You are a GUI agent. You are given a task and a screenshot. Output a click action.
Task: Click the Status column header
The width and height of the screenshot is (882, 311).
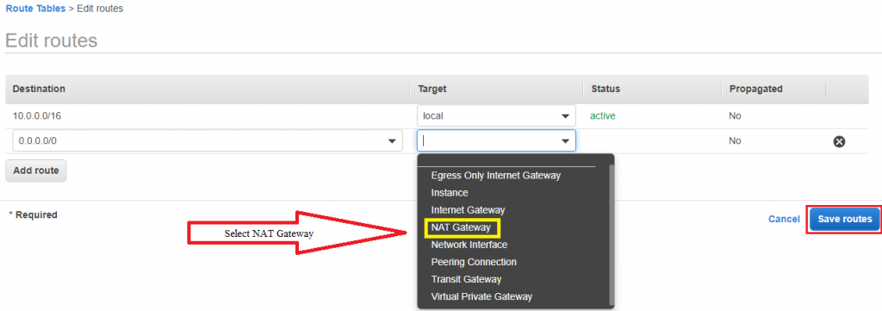tap(606, 89)
